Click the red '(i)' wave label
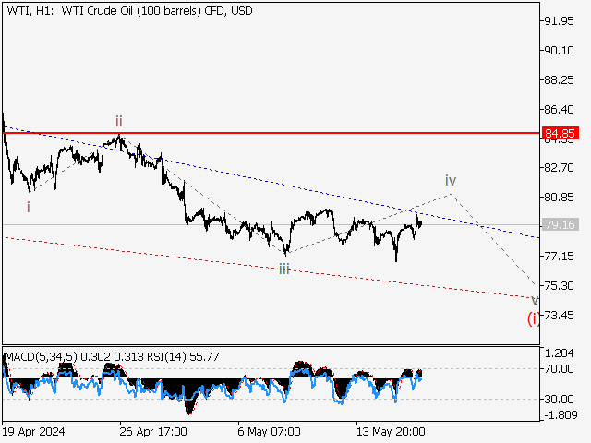The image size is (591, 443). click(534, 318)
